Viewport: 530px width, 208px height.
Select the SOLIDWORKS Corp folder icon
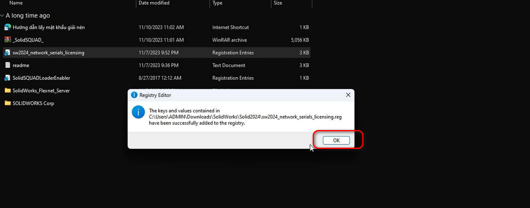(7, 103)
